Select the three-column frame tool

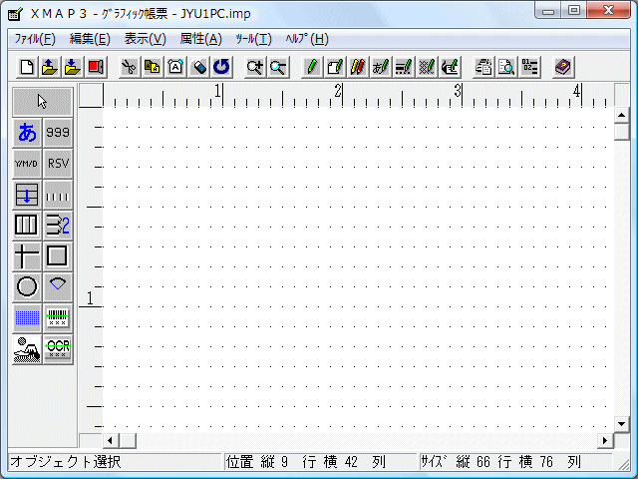[27, 226]
